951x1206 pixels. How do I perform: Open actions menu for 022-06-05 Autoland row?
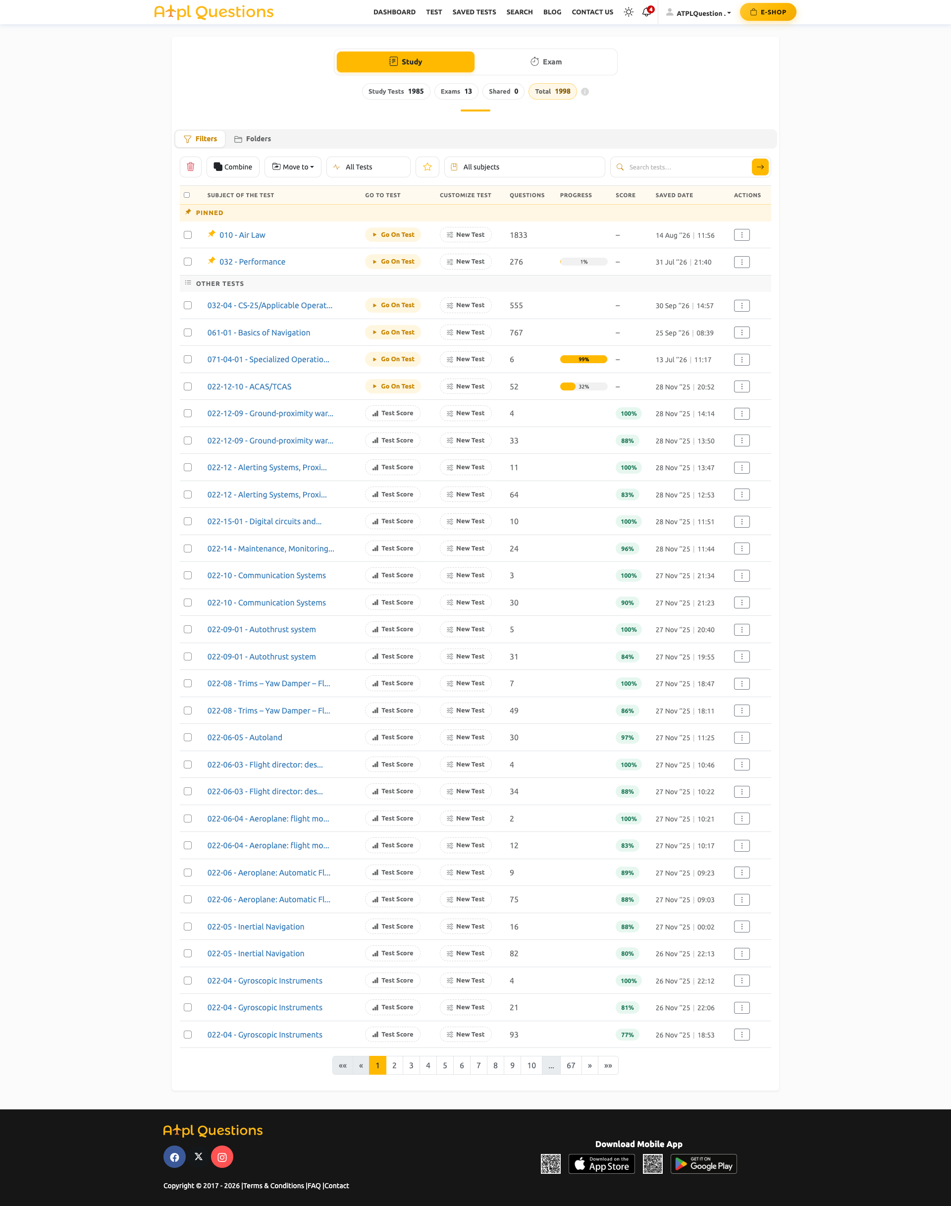[741, 738]
